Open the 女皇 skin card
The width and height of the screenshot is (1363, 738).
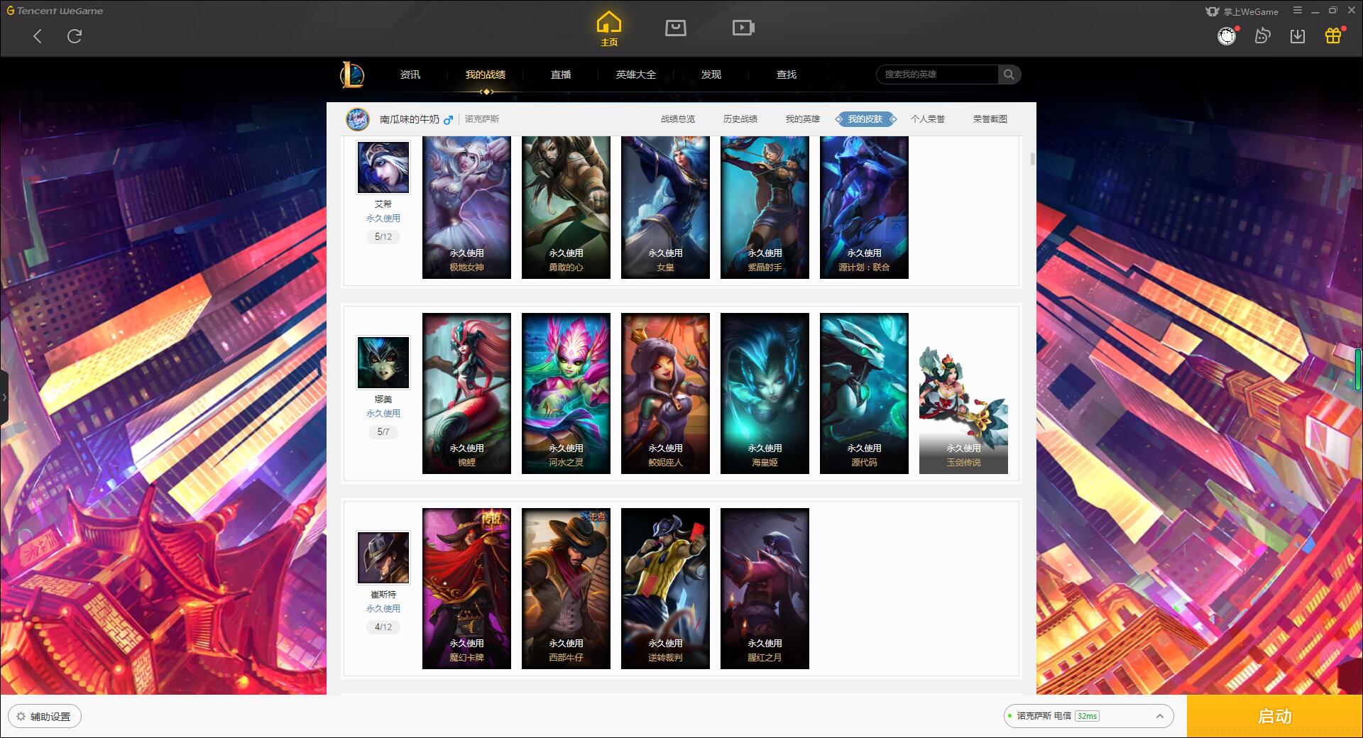[665, 206]
